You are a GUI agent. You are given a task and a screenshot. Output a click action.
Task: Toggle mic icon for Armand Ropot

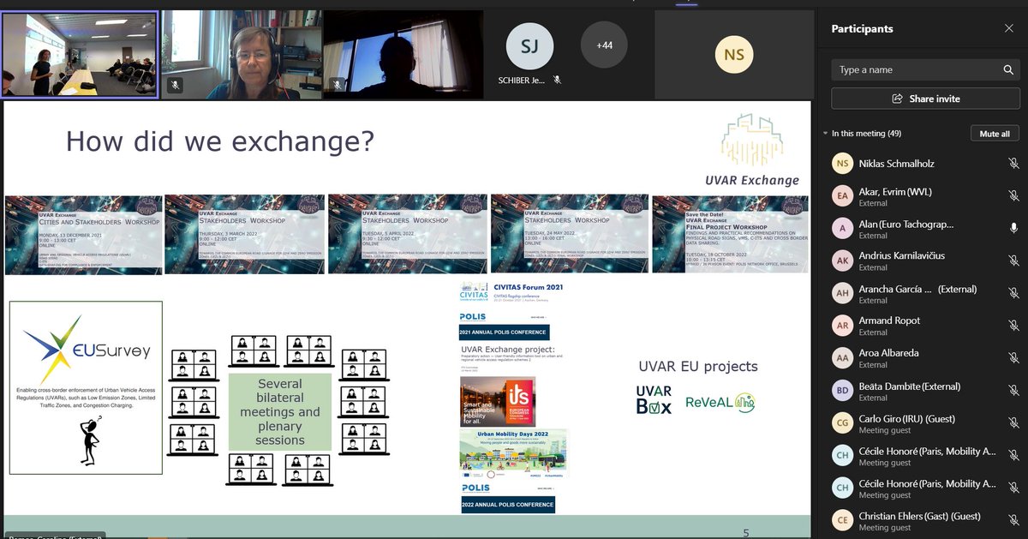[1013, 326]
